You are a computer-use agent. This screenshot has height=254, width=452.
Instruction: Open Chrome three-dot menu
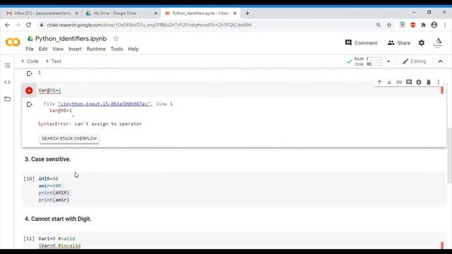[x=445, y=25]
